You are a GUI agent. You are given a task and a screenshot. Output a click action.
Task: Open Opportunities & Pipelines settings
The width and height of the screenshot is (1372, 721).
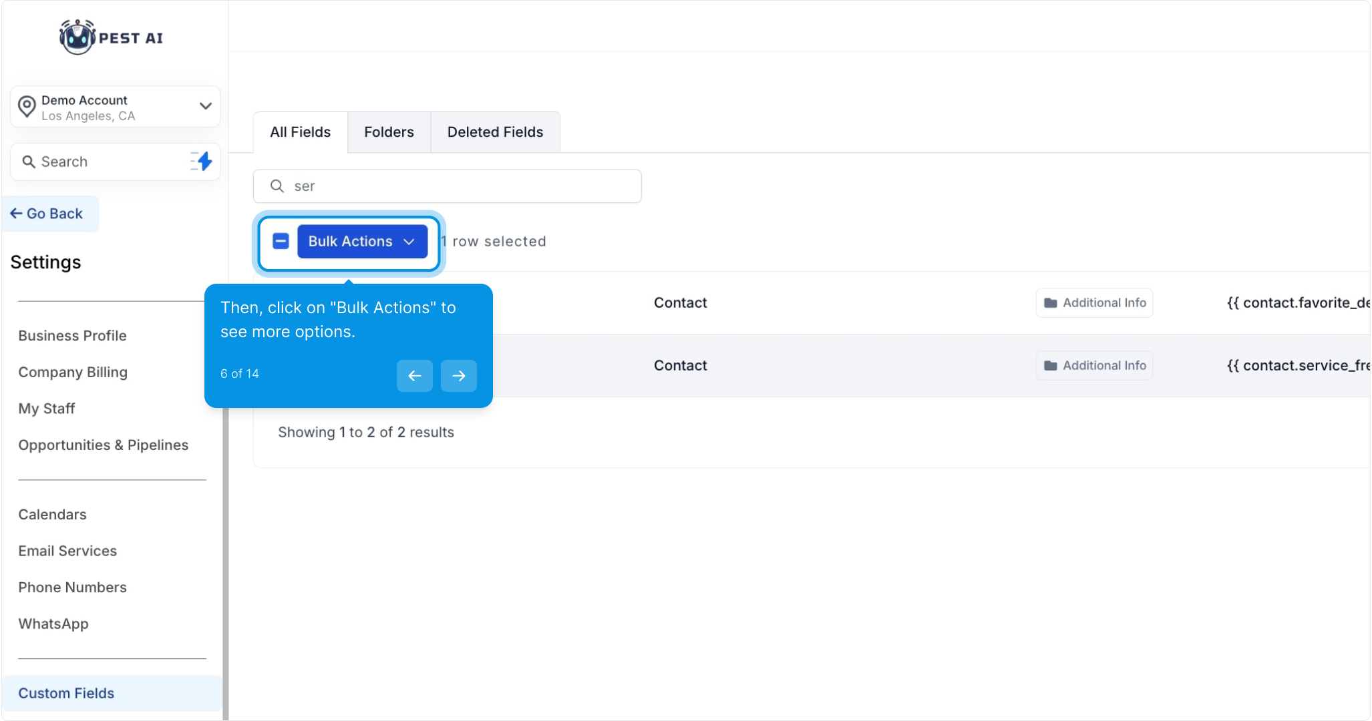click(x=104, y=445)
